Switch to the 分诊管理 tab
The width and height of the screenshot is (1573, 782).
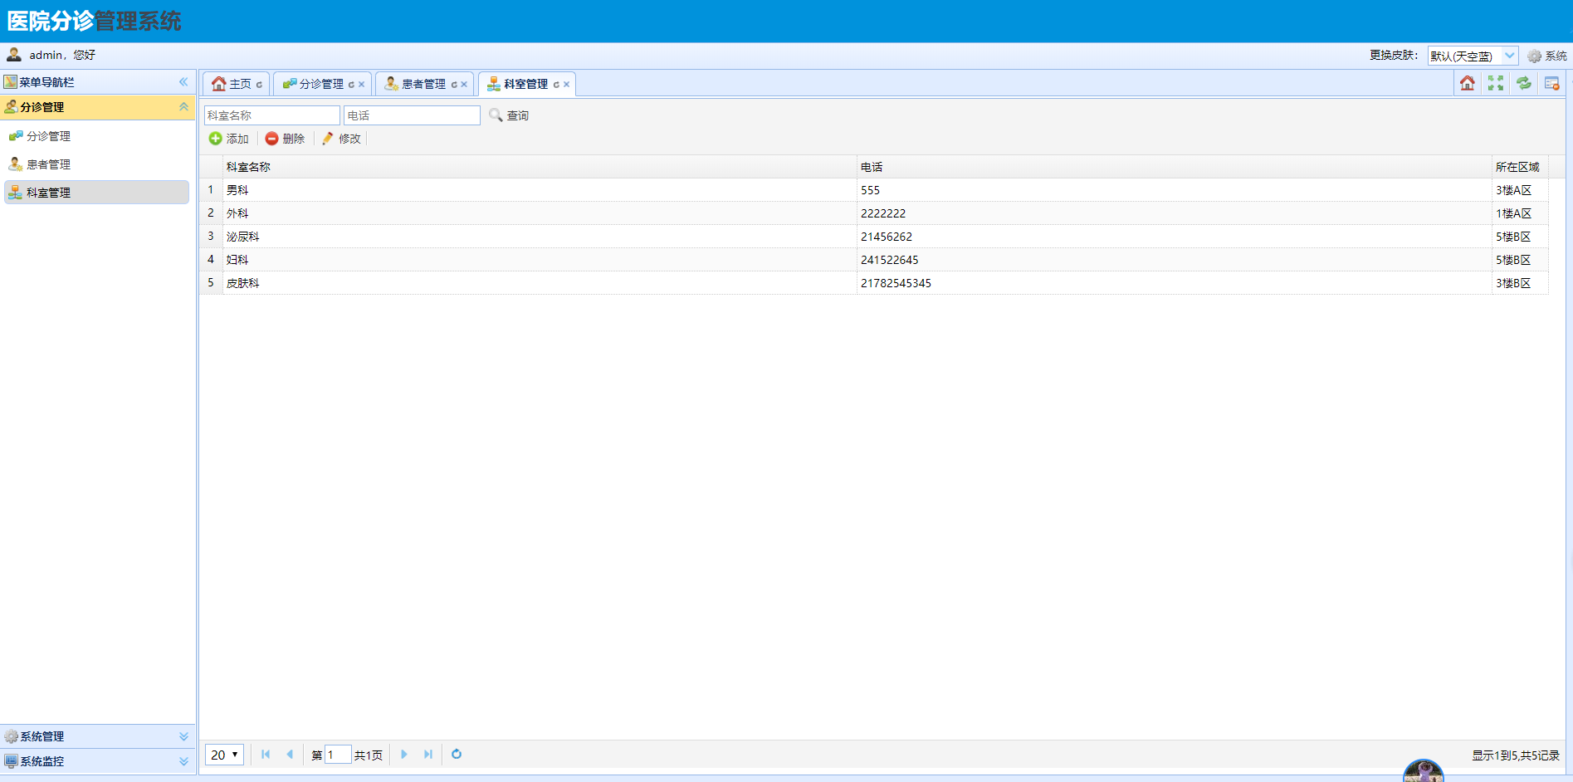coord(321,84)
